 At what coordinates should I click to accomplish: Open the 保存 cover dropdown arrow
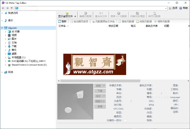104,96
